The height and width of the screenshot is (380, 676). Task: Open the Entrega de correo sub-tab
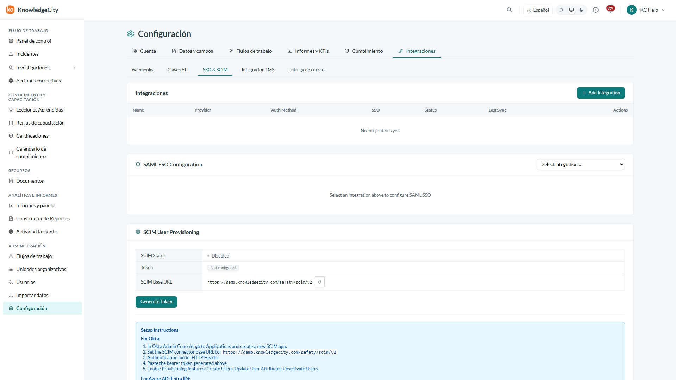point(306,70)
